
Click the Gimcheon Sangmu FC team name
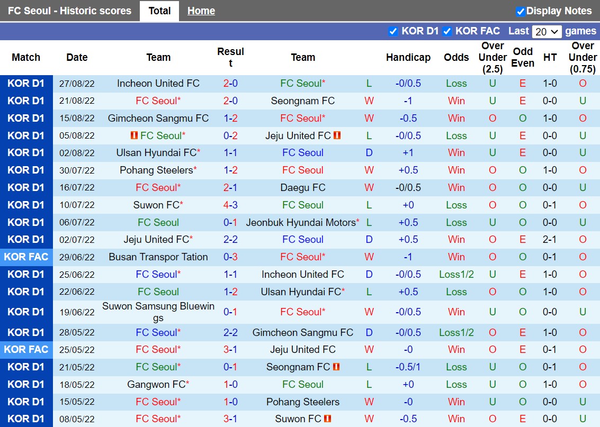coord(158,118)
